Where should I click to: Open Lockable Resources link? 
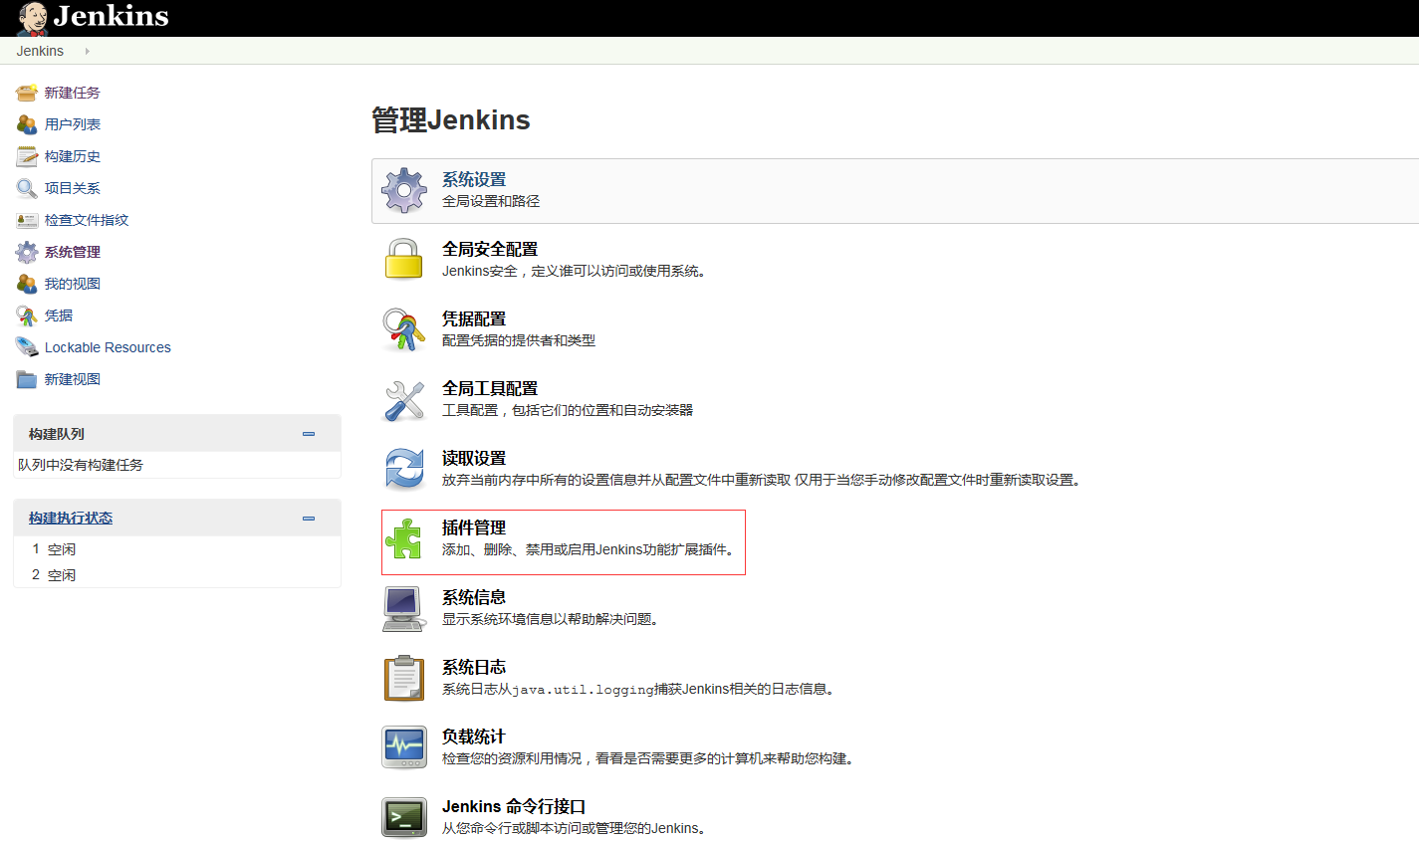click(108, 347)
